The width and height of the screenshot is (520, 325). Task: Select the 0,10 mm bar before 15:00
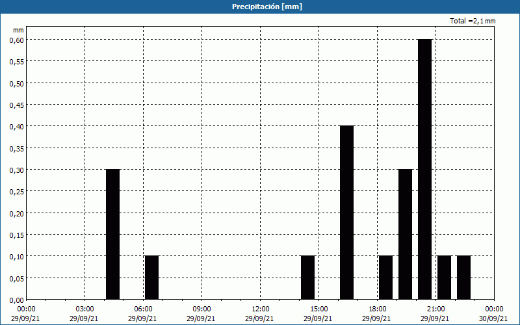click(x=307, y=278)
